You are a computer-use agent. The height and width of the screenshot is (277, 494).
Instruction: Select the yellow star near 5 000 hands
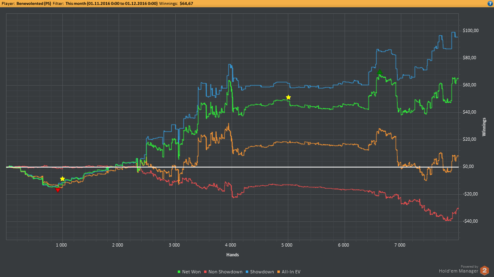(x=288, y=97)
